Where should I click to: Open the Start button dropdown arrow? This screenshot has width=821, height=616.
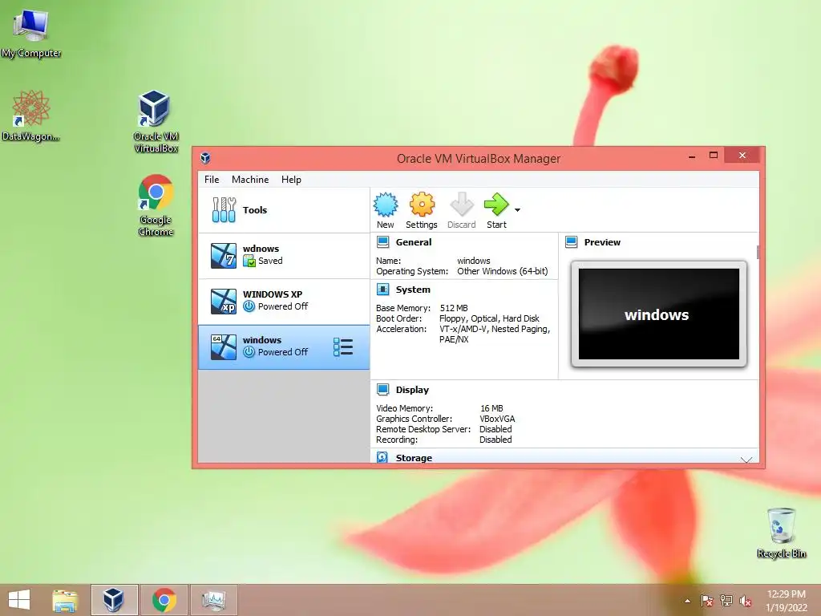pyautogui.click(x=517, y=210)
